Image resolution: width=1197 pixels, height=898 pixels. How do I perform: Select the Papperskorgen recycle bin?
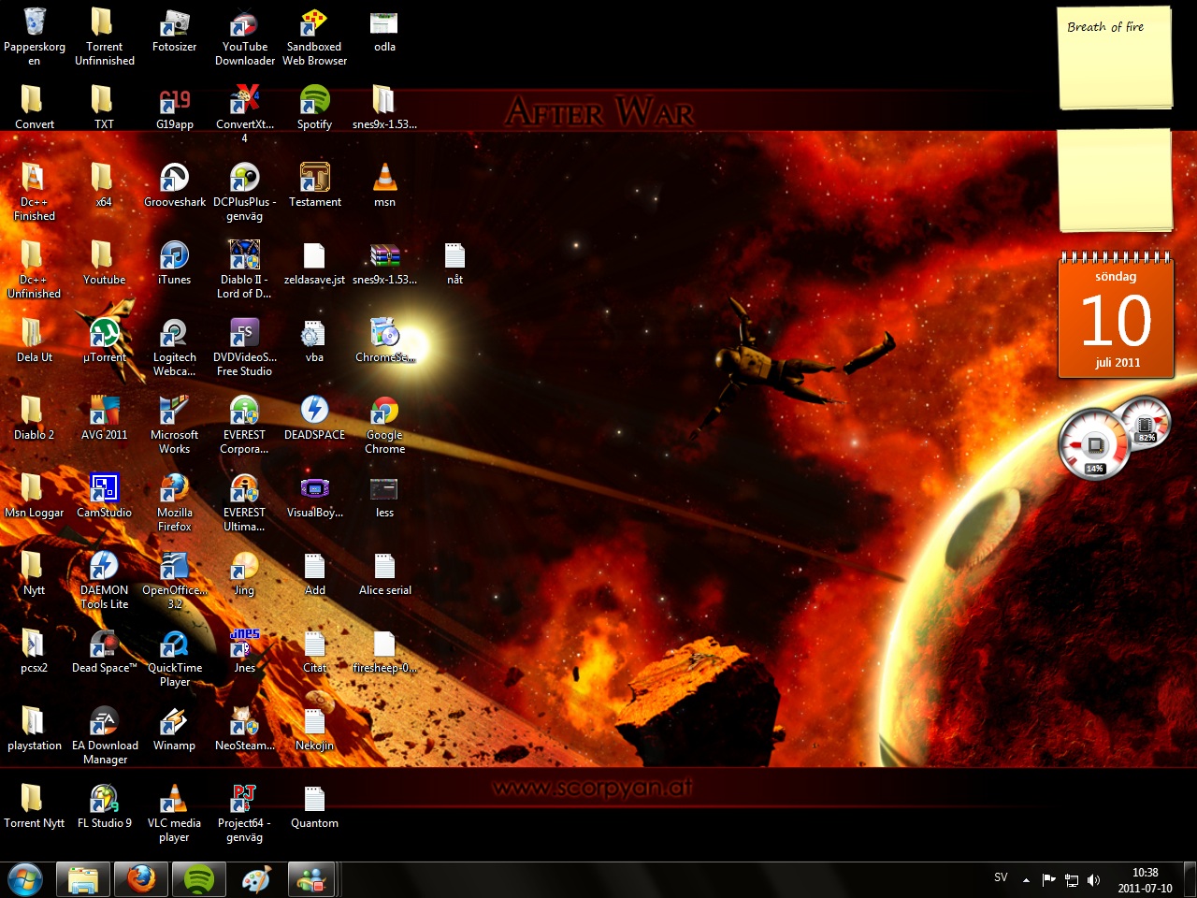(x=35, y=23)
